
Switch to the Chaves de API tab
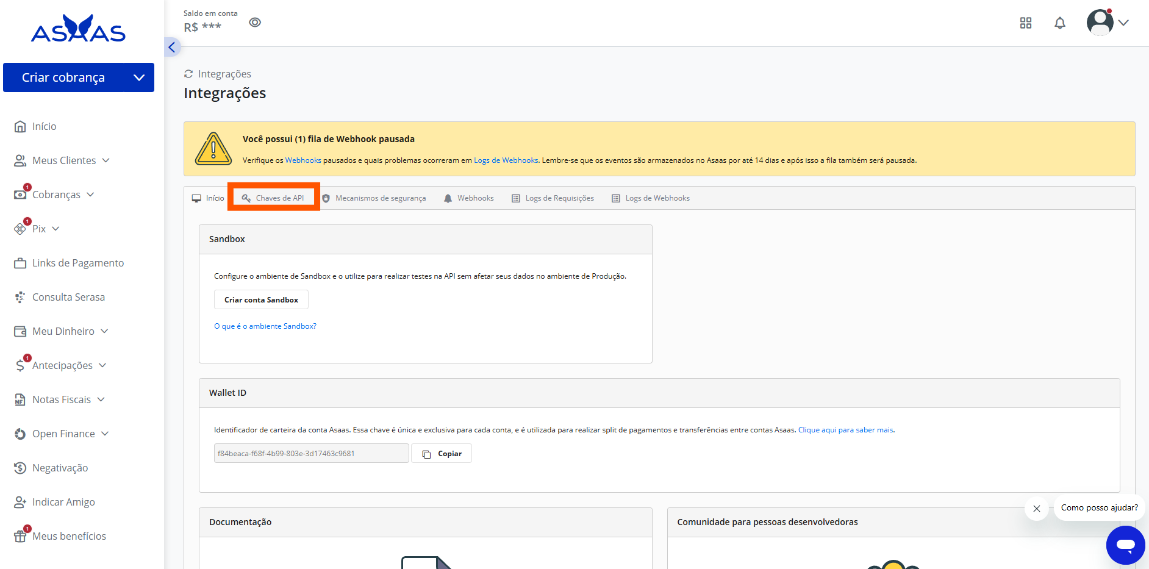pyautogui.click(x=273, y=198)
